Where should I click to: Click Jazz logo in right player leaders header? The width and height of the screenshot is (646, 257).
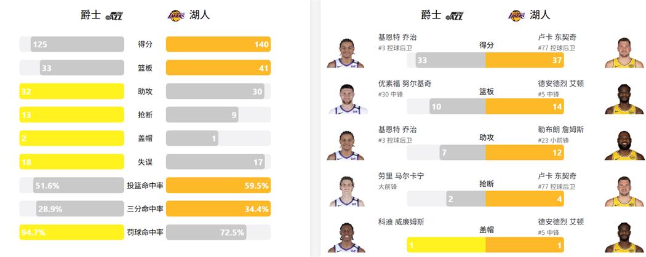tap(455, 15)
